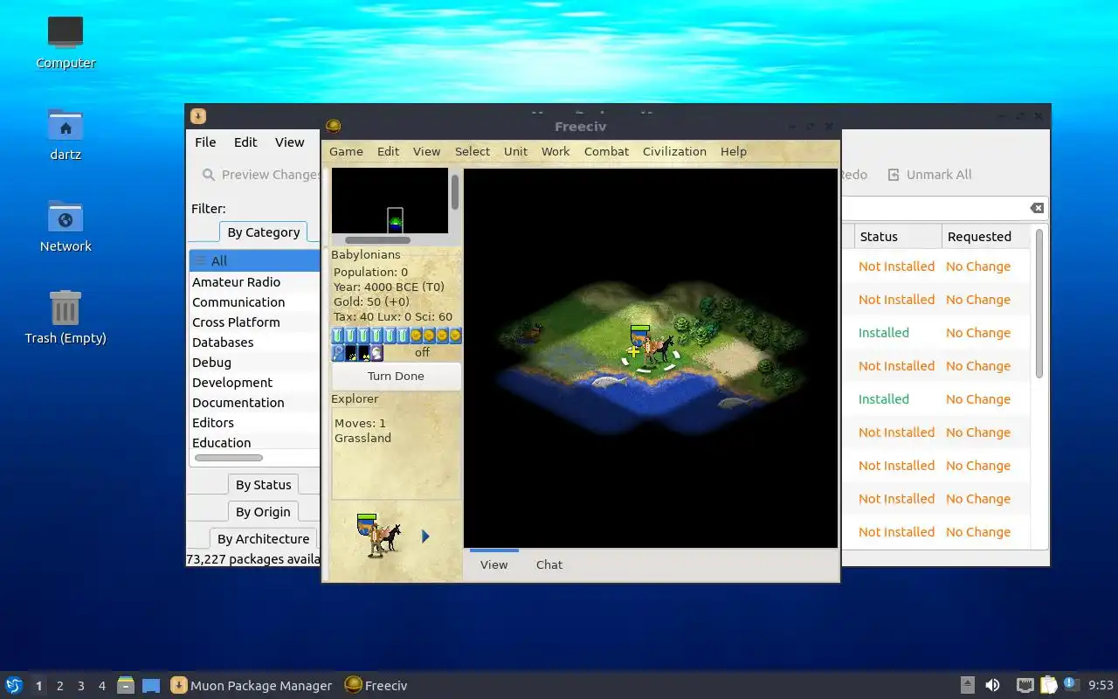The width and height of the screenshot is (1118, 699).
Task: Open the Civilization menu in Freeciv
Action: coord(674,151)
